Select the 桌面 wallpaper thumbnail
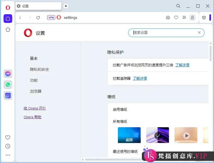 129,135
